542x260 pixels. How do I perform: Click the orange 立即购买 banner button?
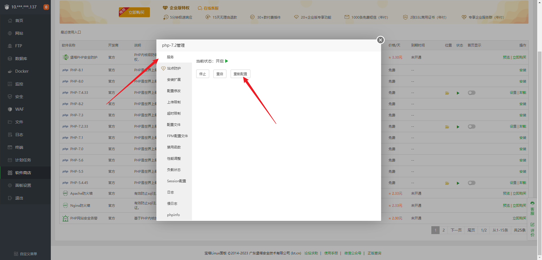pyautogui.click(x=134, y=12)
